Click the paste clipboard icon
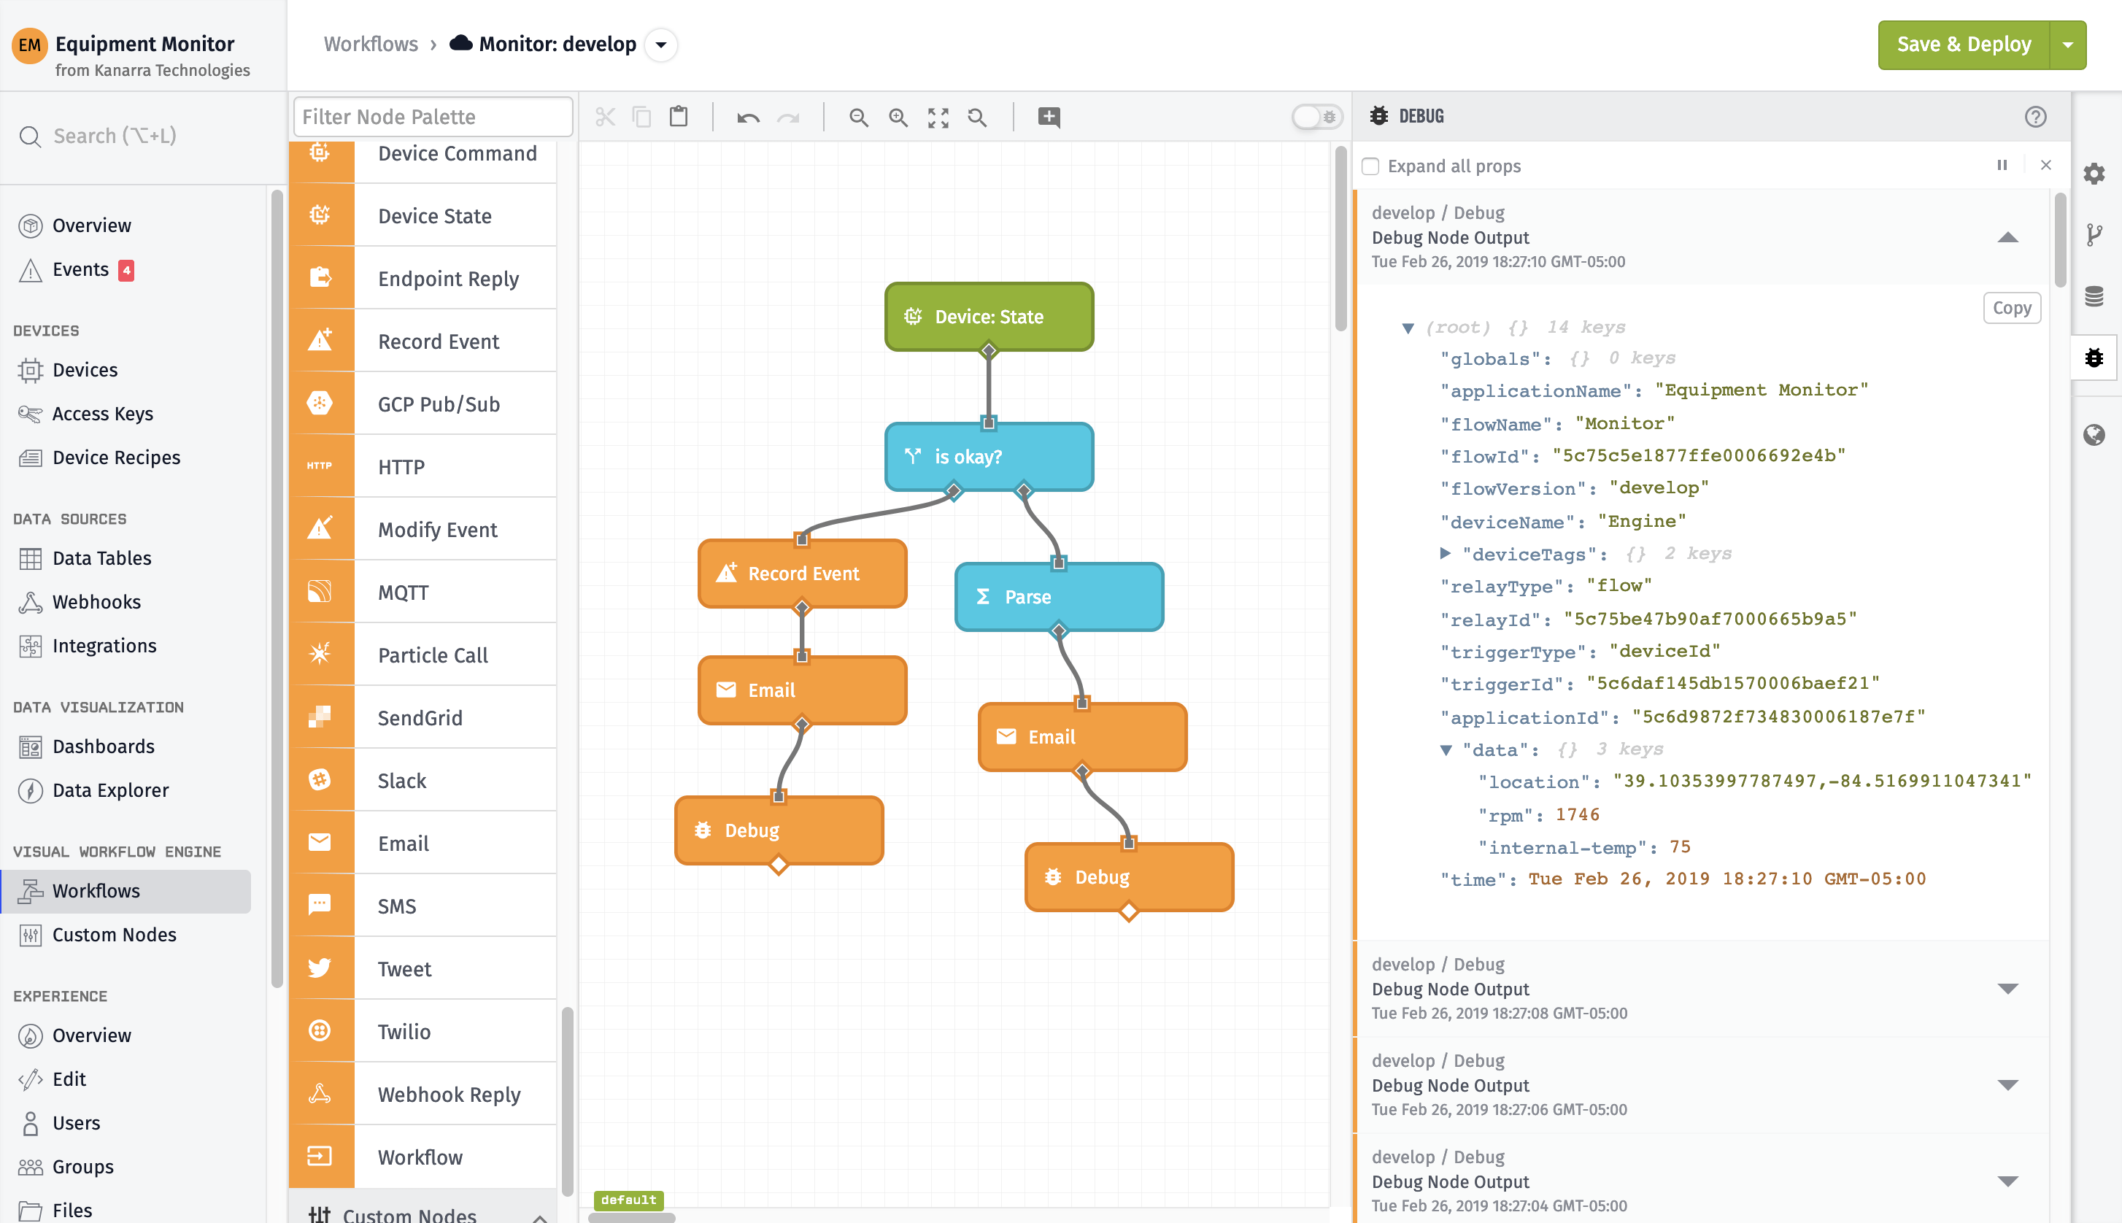The image size is (2122, 1223). coord(679,117)
